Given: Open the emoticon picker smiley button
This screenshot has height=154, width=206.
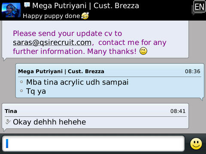Looking at the screenshot, I should 196,144.
